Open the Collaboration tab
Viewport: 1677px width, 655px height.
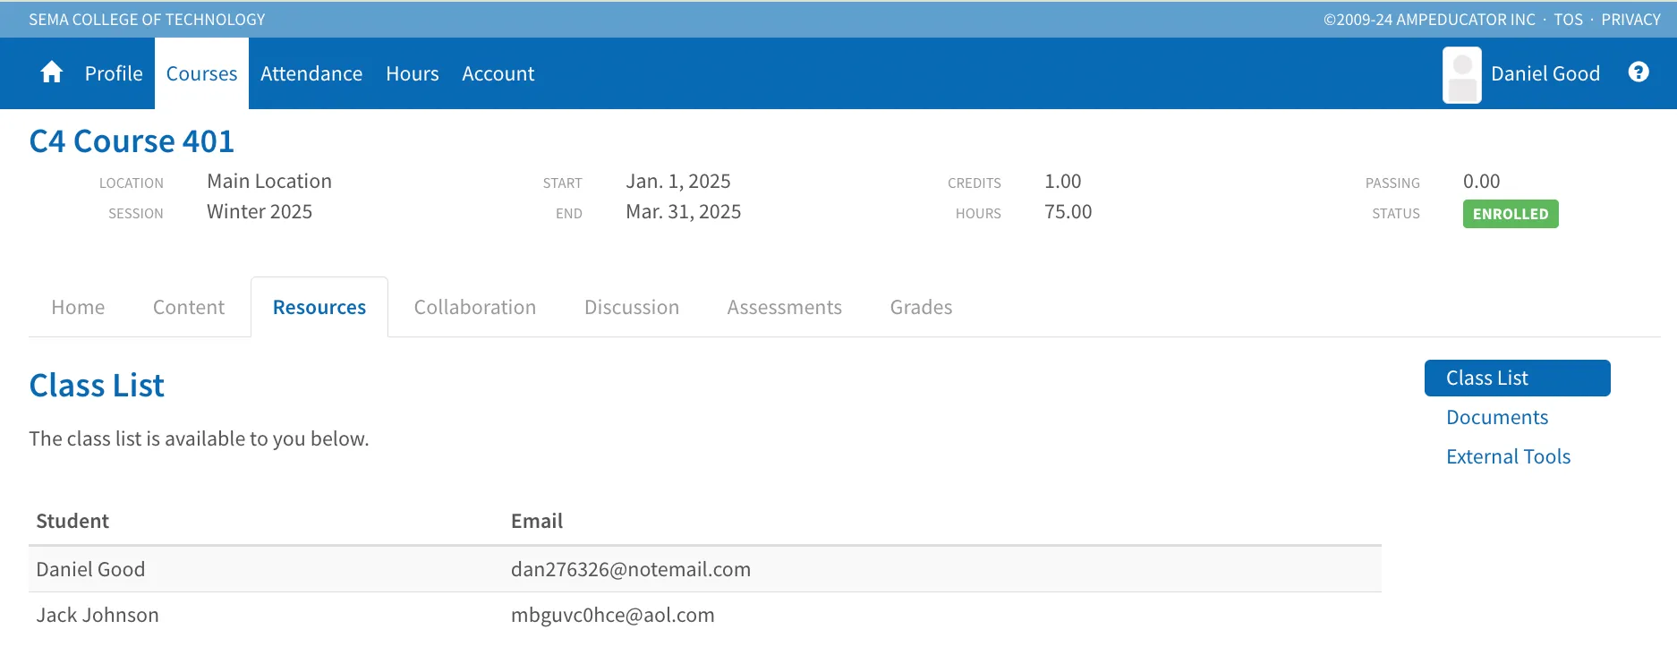475,307
